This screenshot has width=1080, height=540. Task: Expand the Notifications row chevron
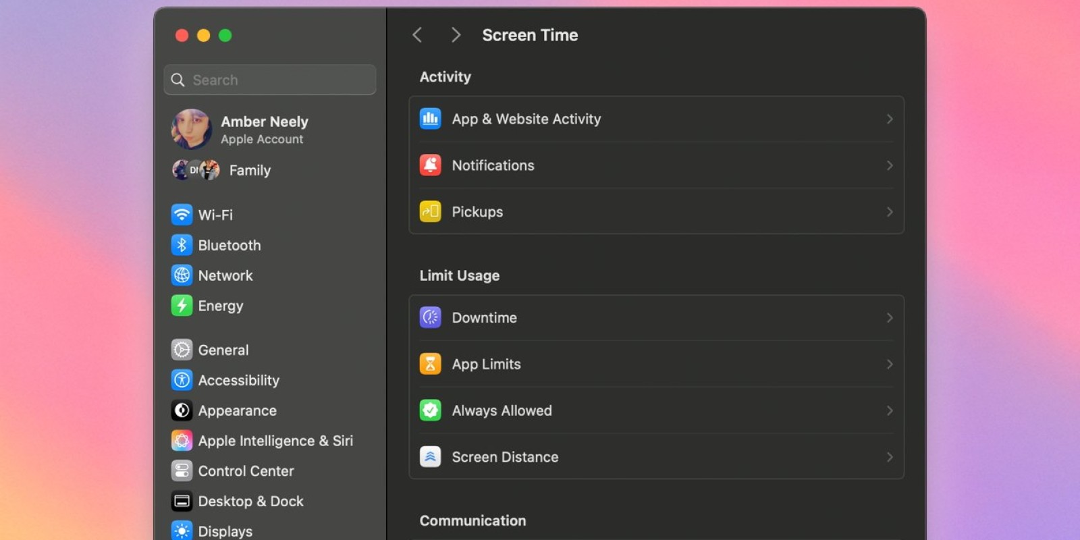point(890,165)
